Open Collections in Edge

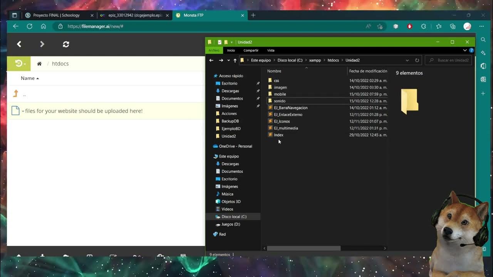tap(453, 26)
